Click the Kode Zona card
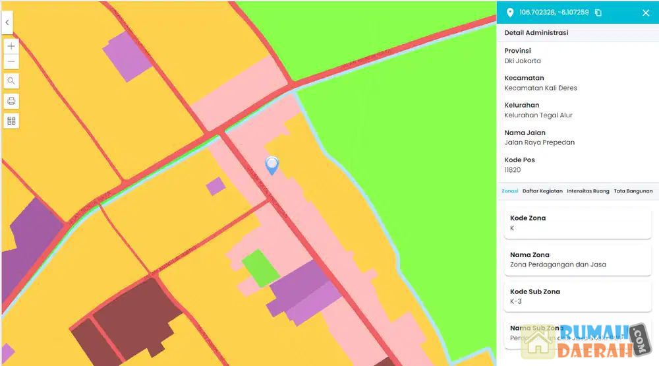This screenshot has height=366, width=659. [577, 223]
